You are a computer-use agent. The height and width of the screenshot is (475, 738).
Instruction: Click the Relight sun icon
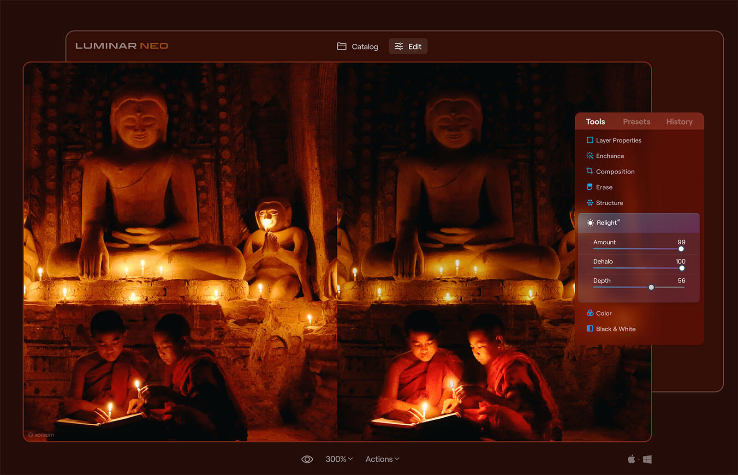[x=590, y=223]
